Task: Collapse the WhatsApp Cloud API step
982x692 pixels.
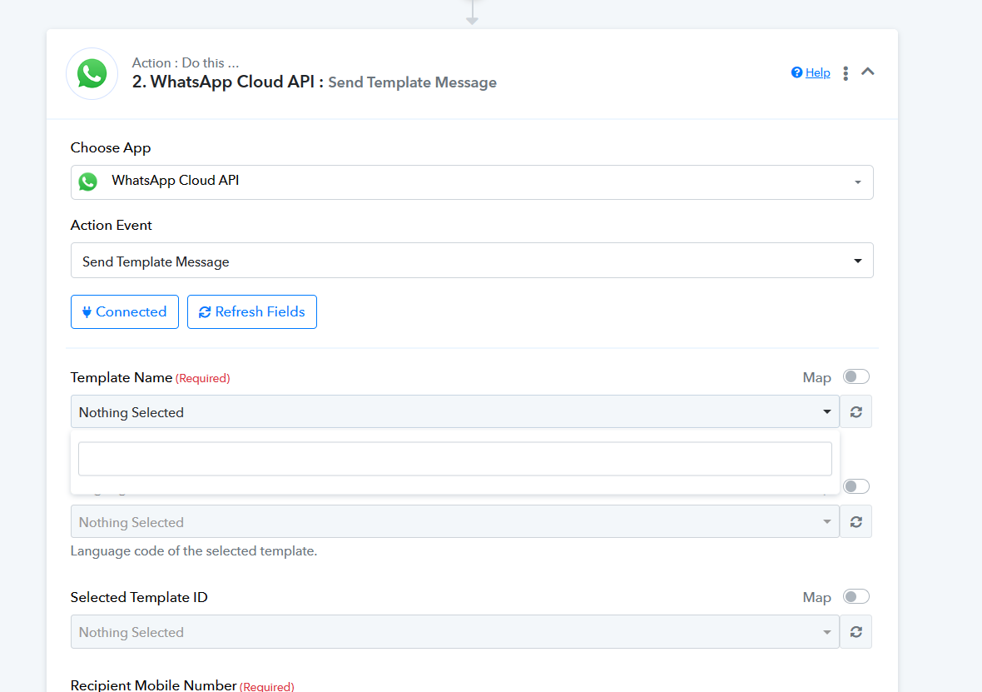Action: click(x=867, y=72)
